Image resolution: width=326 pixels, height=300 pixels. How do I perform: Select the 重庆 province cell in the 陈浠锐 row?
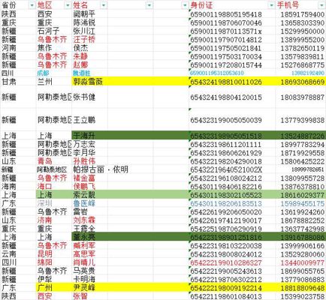coord(18,22)
